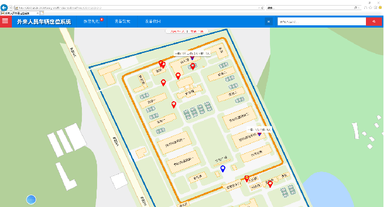This screenshot has height=207, width=384.
Task: Click the small blue square button left of the search box
Action: pyautogui.click(x=269, y=21)
